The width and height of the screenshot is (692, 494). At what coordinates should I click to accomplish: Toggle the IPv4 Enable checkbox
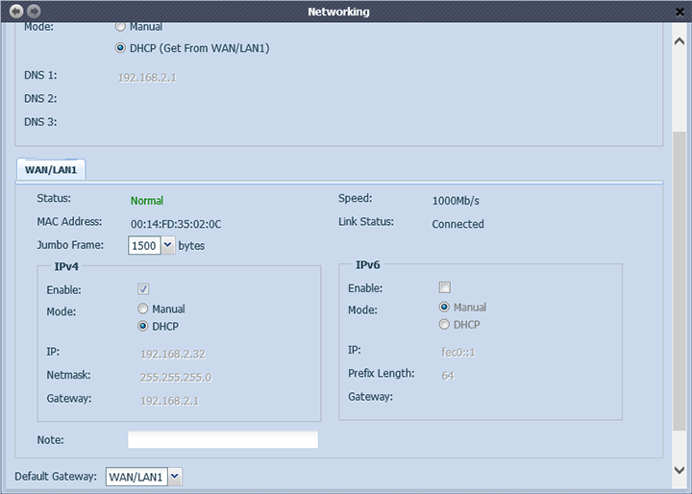pyautogui.click(x=143, y=289)
